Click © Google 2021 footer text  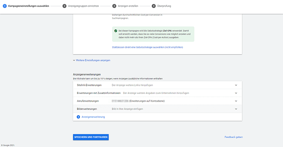[x=8, y=145]
